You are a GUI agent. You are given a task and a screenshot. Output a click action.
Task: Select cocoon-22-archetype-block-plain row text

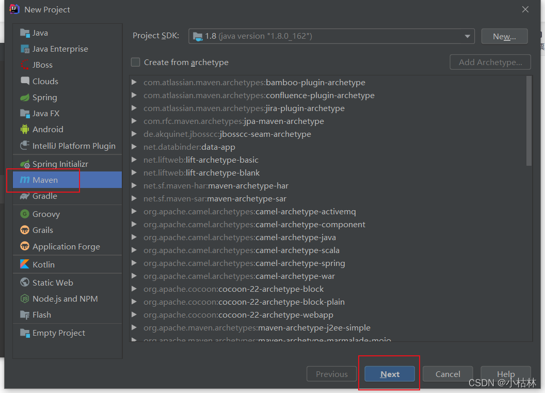coord(244,302)
